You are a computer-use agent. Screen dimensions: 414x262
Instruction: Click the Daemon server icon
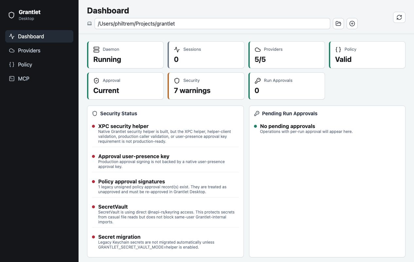point(96,49)
